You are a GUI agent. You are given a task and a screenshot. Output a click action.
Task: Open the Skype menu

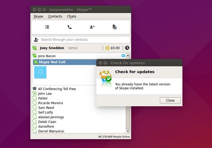38,16
